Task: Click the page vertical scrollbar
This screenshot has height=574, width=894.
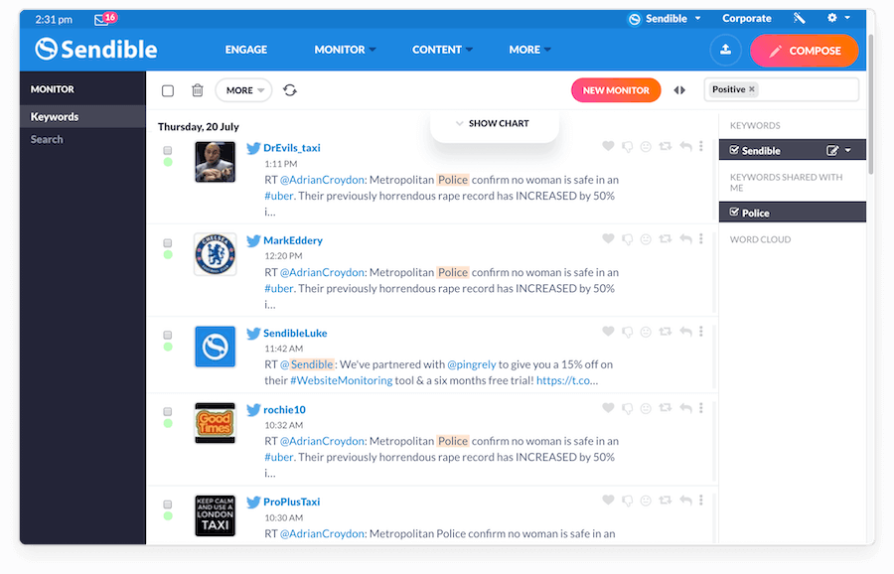Action: coord(870,103)
